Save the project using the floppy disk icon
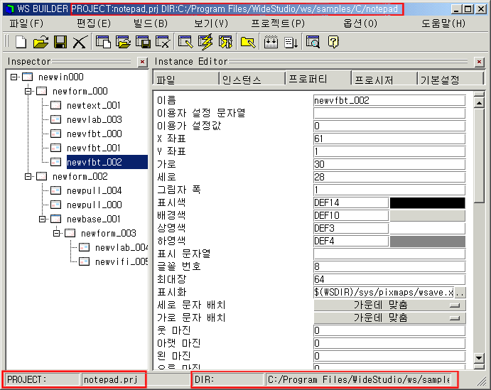Screen dimensions: 491x390 pyautogui.click(x=60, y=42)
